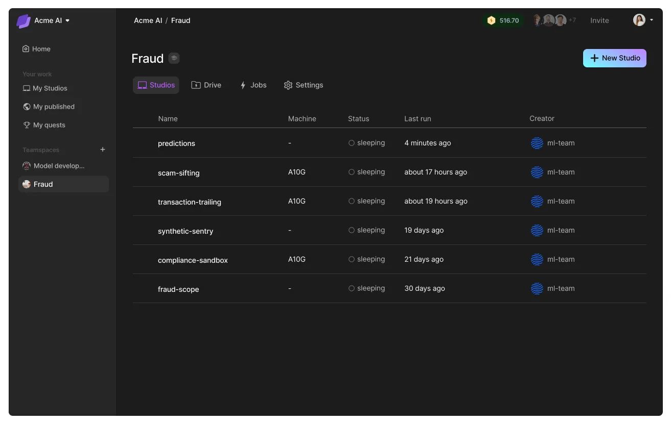Click '19 days ago' last run value
Screen dimensions: 671x424
424,230
